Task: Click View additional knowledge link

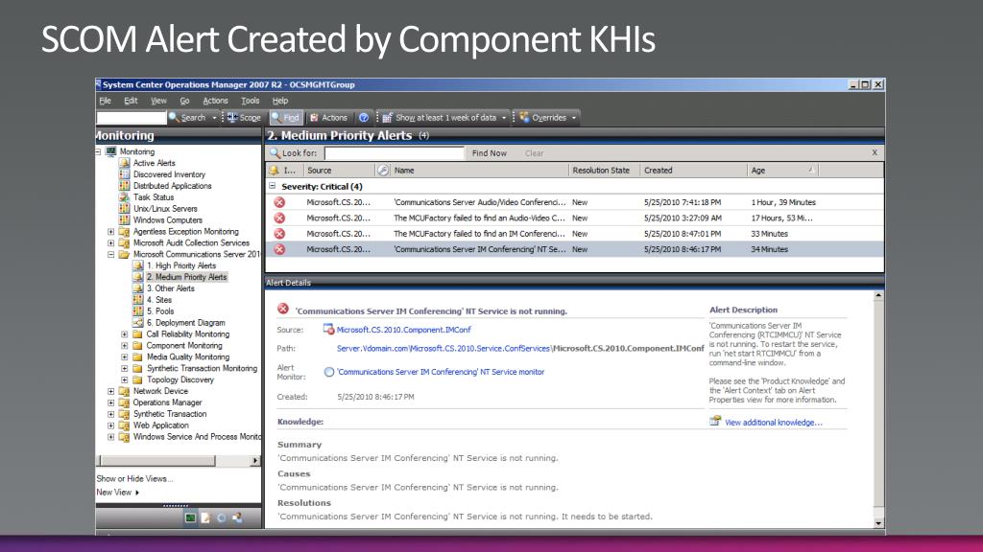Action: tap(773, 423)
